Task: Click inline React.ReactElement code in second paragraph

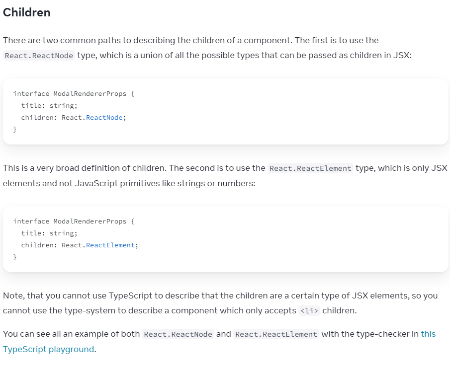Action: [x=310, y=168]
